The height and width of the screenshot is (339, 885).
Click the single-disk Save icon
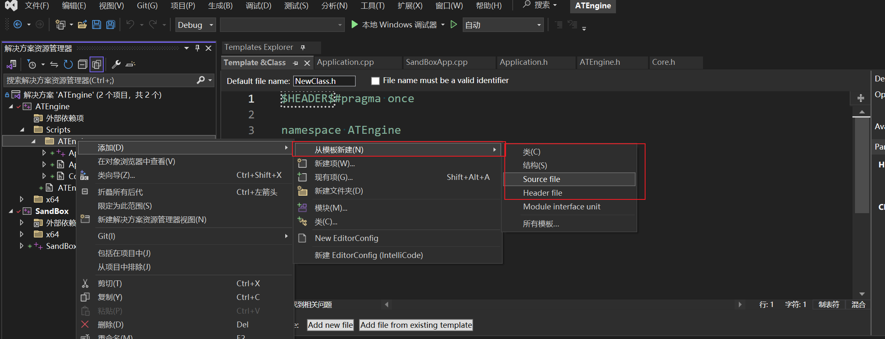pos(97,25)
